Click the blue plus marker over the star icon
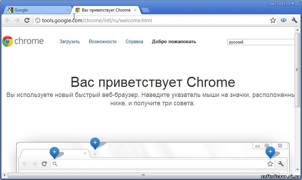This screenshot has height=180, width=302. 270,152
